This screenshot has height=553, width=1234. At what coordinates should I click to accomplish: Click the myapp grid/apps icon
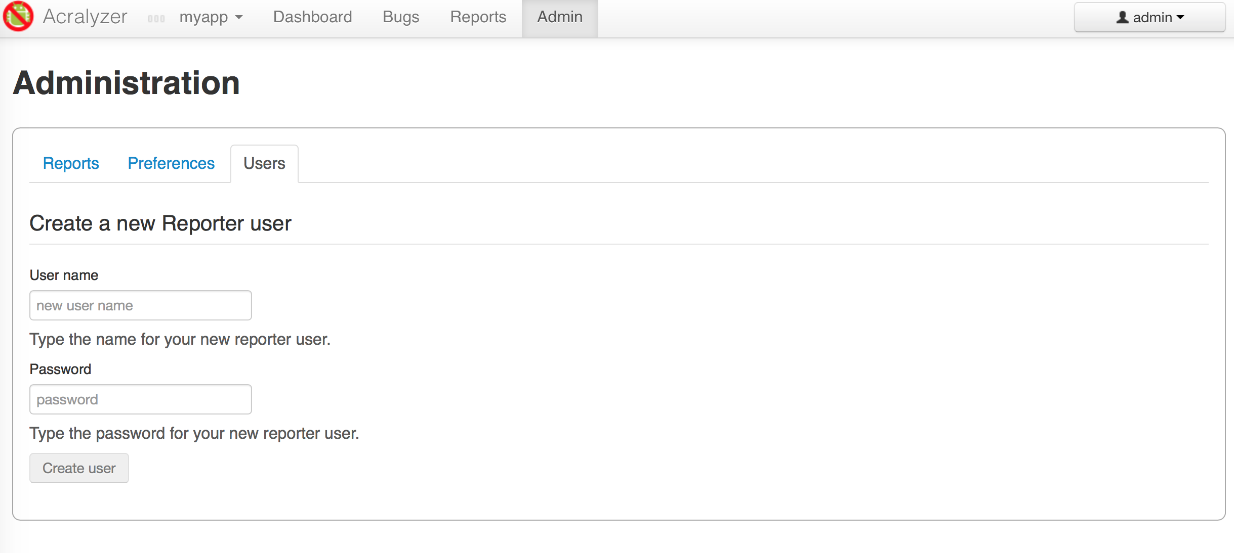point(157,17)
